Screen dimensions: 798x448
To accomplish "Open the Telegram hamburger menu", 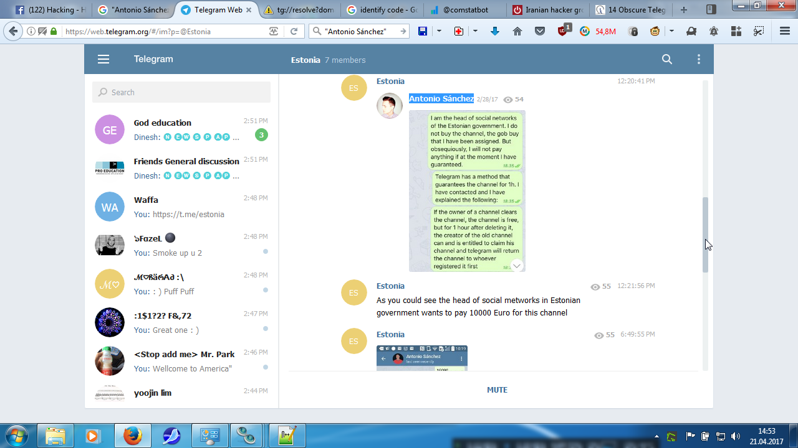I will (x=103, y=59).
